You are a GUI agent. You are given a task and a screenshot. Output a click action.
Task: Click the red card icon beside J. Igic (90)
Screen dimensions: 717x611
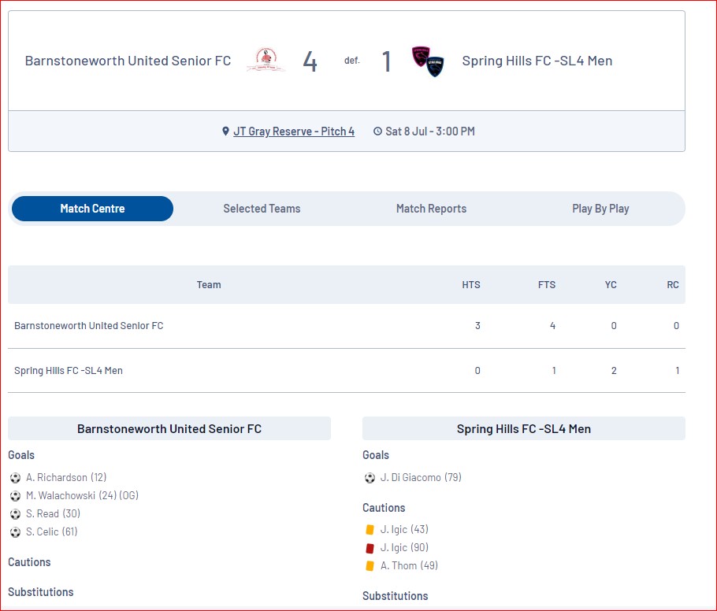click(370, 547)
